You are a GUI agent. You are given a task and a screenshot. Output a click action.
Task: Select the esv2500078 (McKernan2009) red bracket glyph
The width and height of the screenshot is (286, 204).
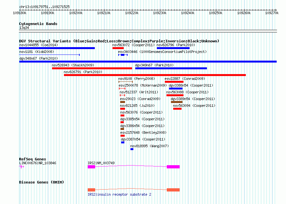(122, 89)
